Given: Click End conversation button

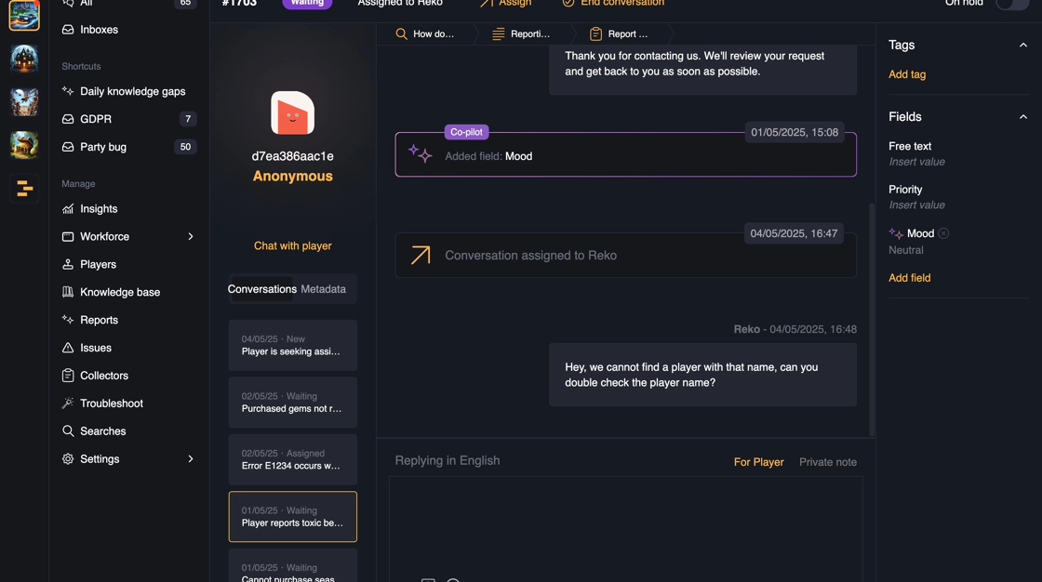Looking at the screenshot, I should 613,4.
